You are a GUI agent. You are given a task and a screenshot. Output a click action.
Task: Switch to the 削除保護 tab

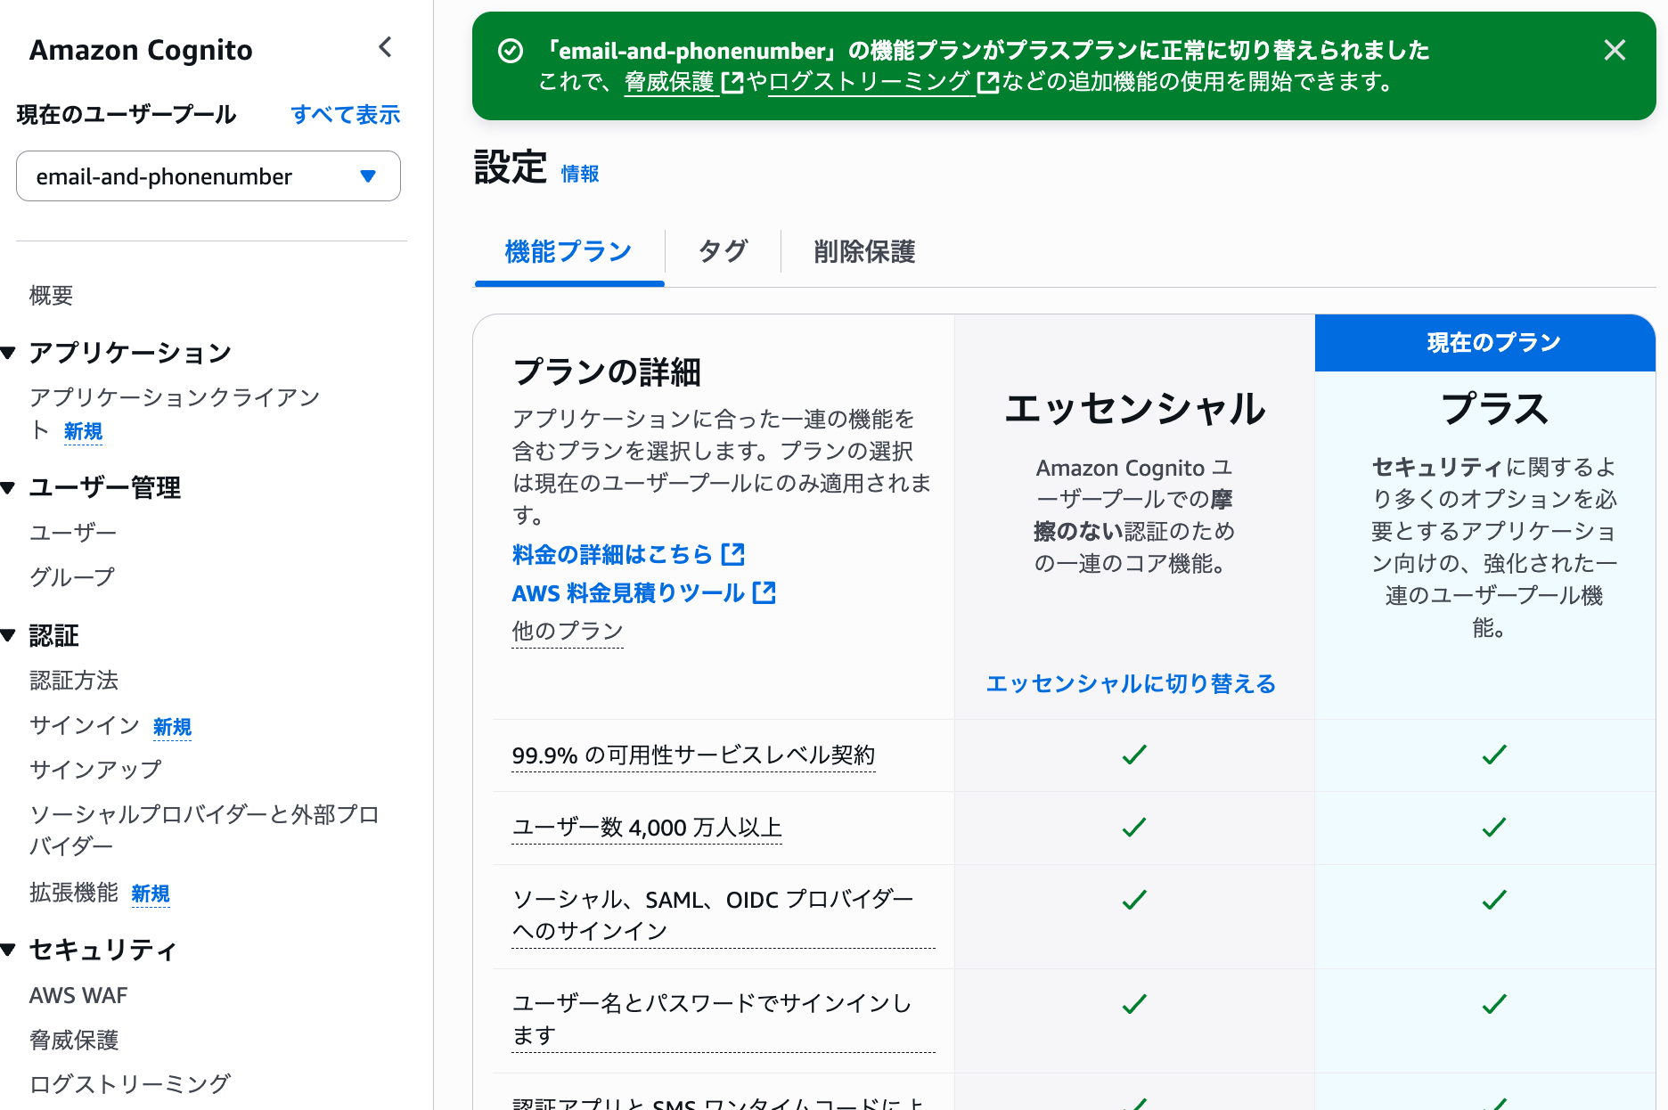864,252
